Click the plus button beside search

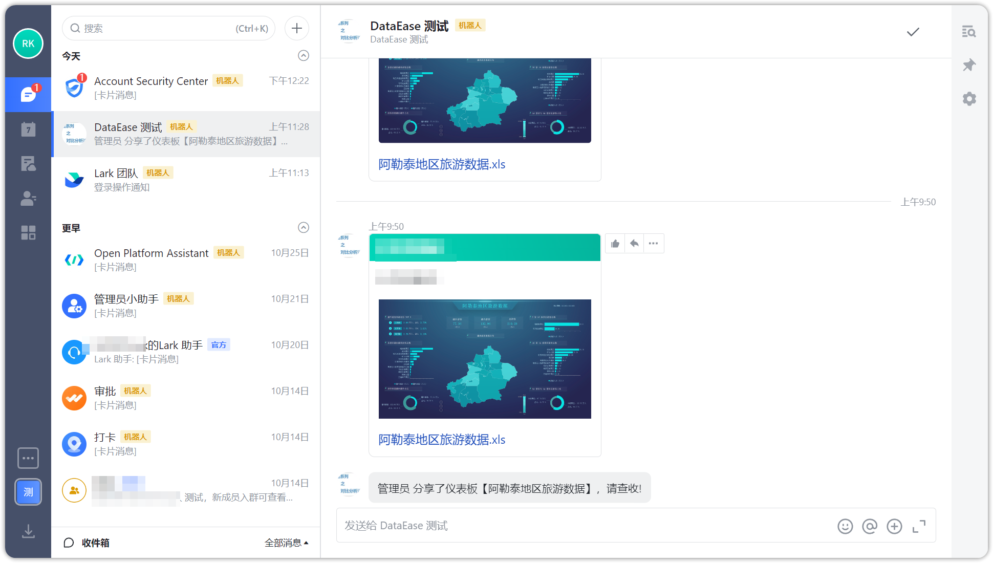tap(297, 28)
